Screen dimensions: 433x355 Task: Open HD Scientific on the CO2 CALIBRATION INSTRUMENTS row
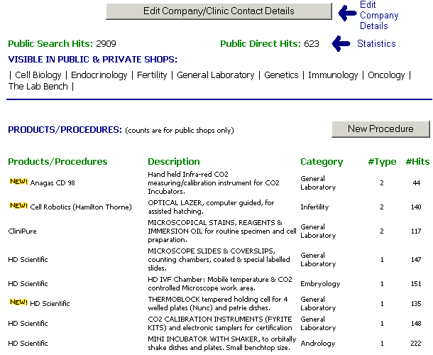click(28, 324)
